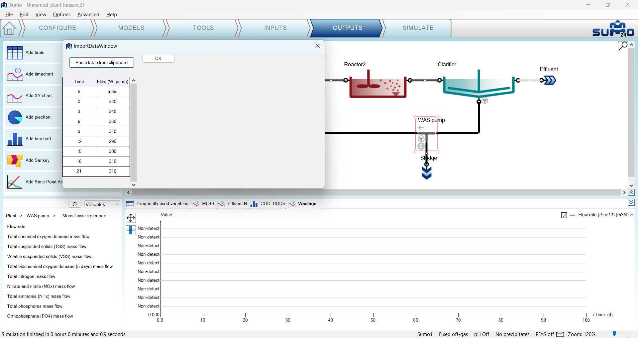Switch to the Effluent N tab
This screenshot has width=638, height=338.
[x=232, y=204]
